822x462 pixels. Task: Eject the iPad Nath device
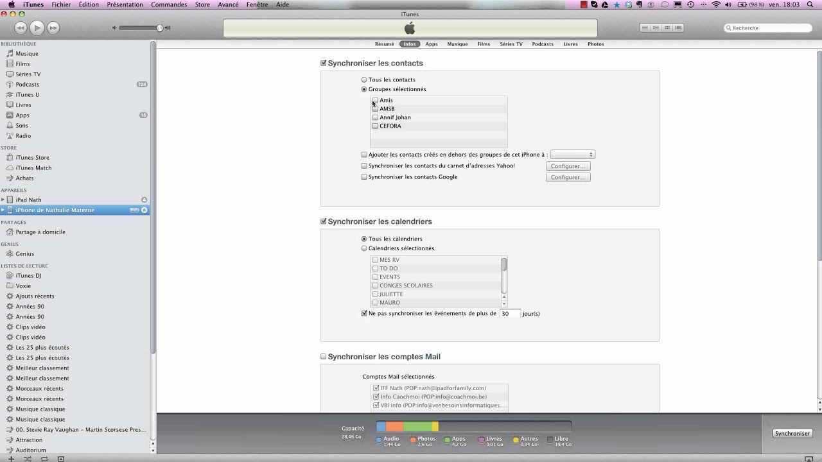coord(144,200)
